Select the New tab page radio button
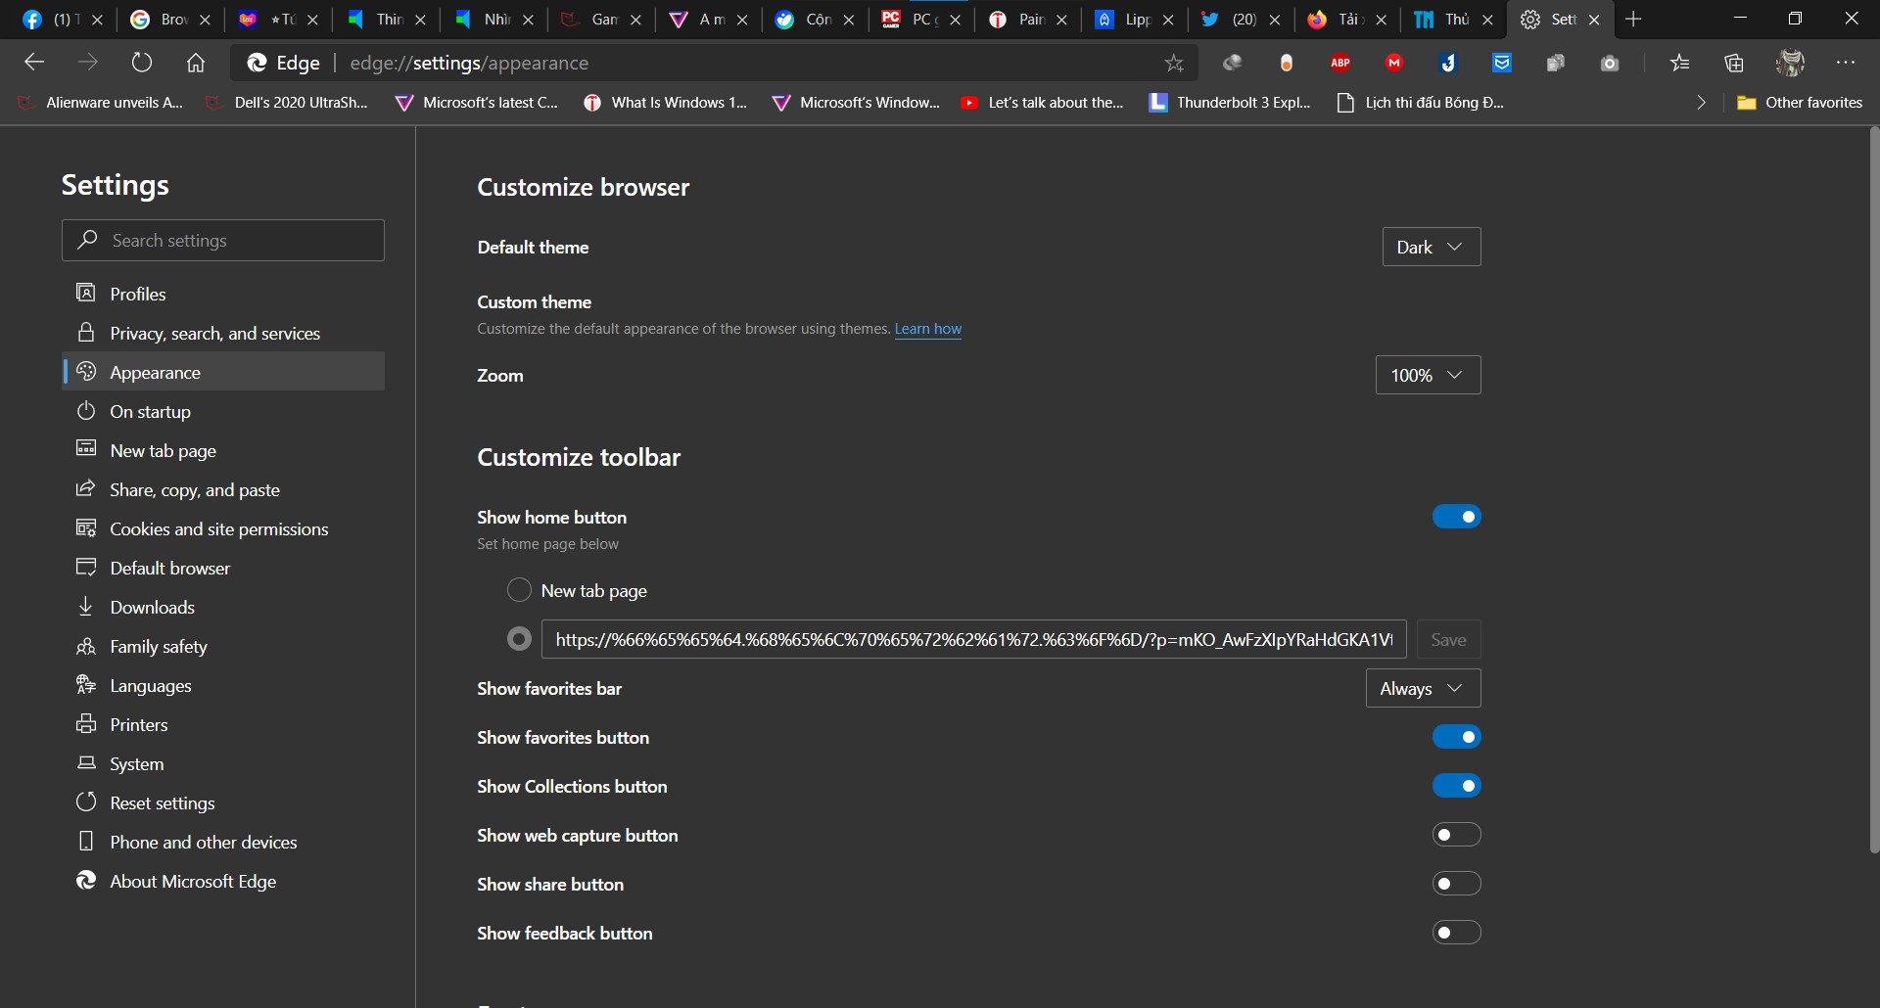Viewport: 1880px width, 1008px height. tap(520, 589)
